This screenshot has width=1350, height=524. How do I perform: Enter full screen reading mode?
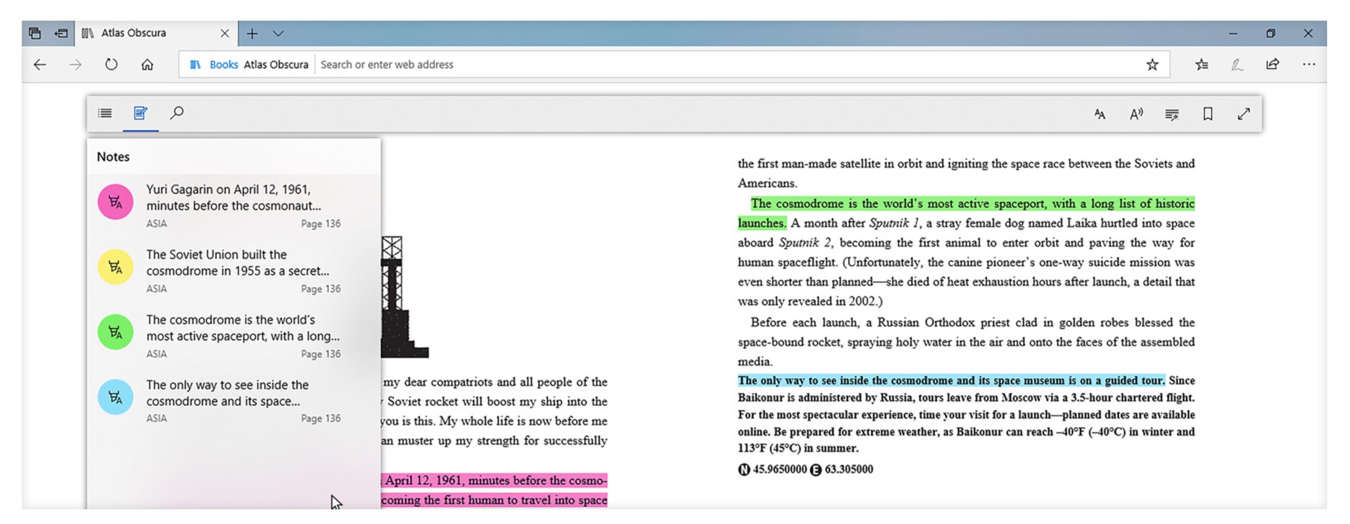coord(1243,113)
